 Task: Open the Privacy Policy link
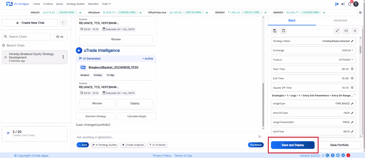tap(162, 156)
